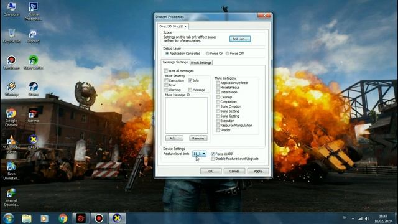Close the DirectX Properties window
The image size is (398, 224).
(264, 16)
